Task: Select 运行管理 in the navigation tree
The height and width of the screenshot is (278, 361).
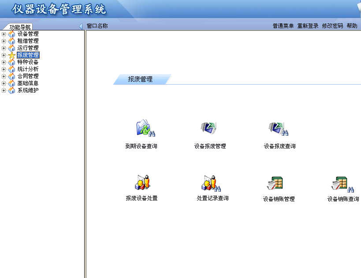Action: point(28,48)
